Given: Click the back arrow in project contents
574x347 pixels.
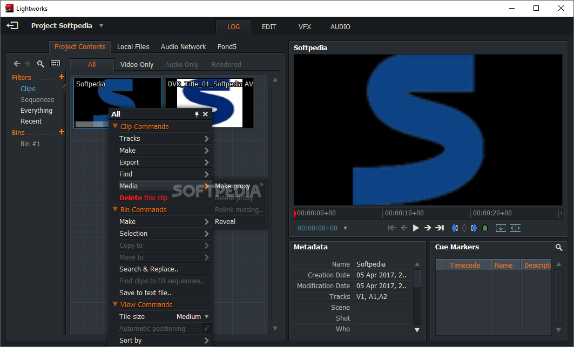Looking at the screenshot, I should pos(17,64).
